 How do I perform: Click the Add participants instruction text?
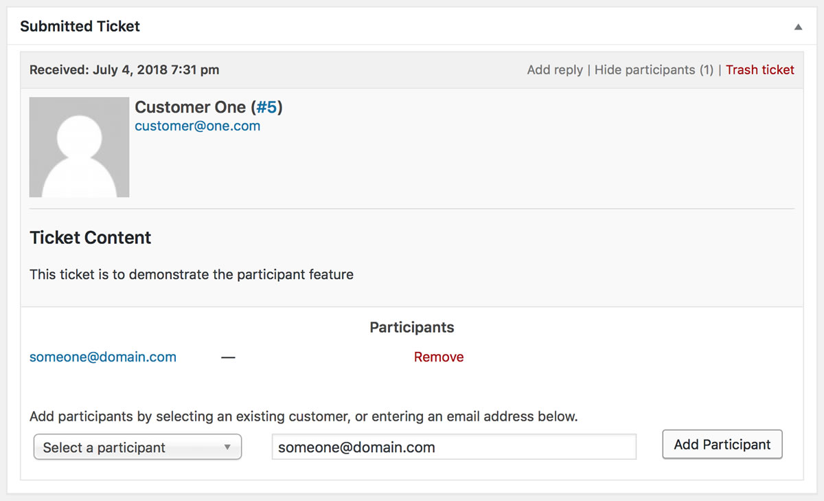304,416
